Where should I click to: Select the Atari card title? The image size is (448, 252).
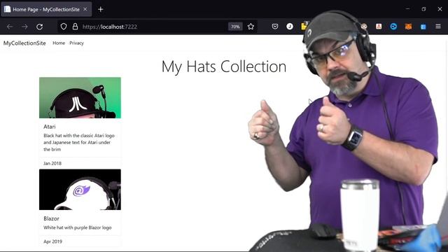point(50,127)
